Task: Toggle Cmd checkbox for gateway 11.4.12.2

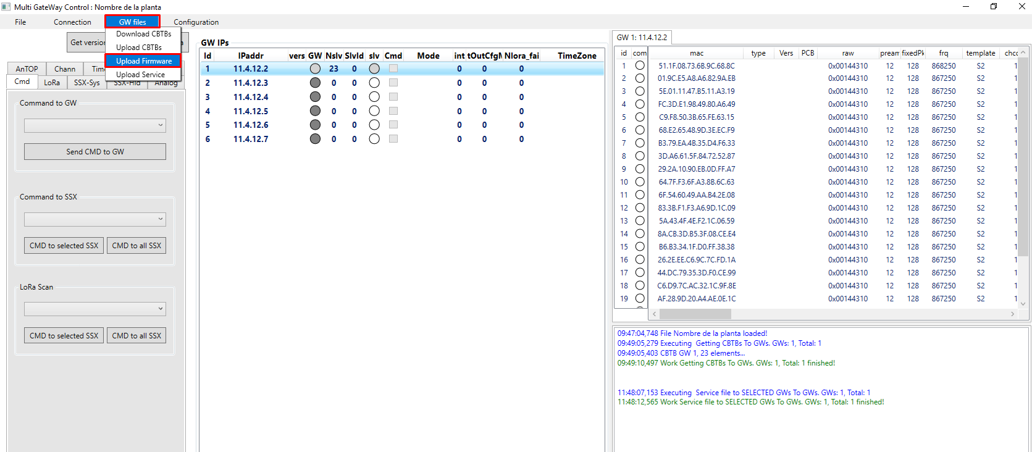Action: 393,69
